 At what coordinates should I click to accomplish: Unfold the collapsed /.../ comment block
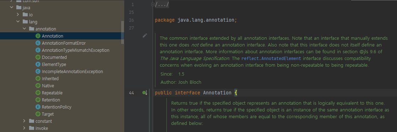[153, 4]
